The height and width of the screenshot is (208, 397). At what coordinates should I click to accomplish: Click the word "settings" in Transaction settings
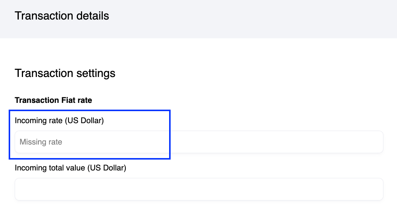[x=96, y=73]
